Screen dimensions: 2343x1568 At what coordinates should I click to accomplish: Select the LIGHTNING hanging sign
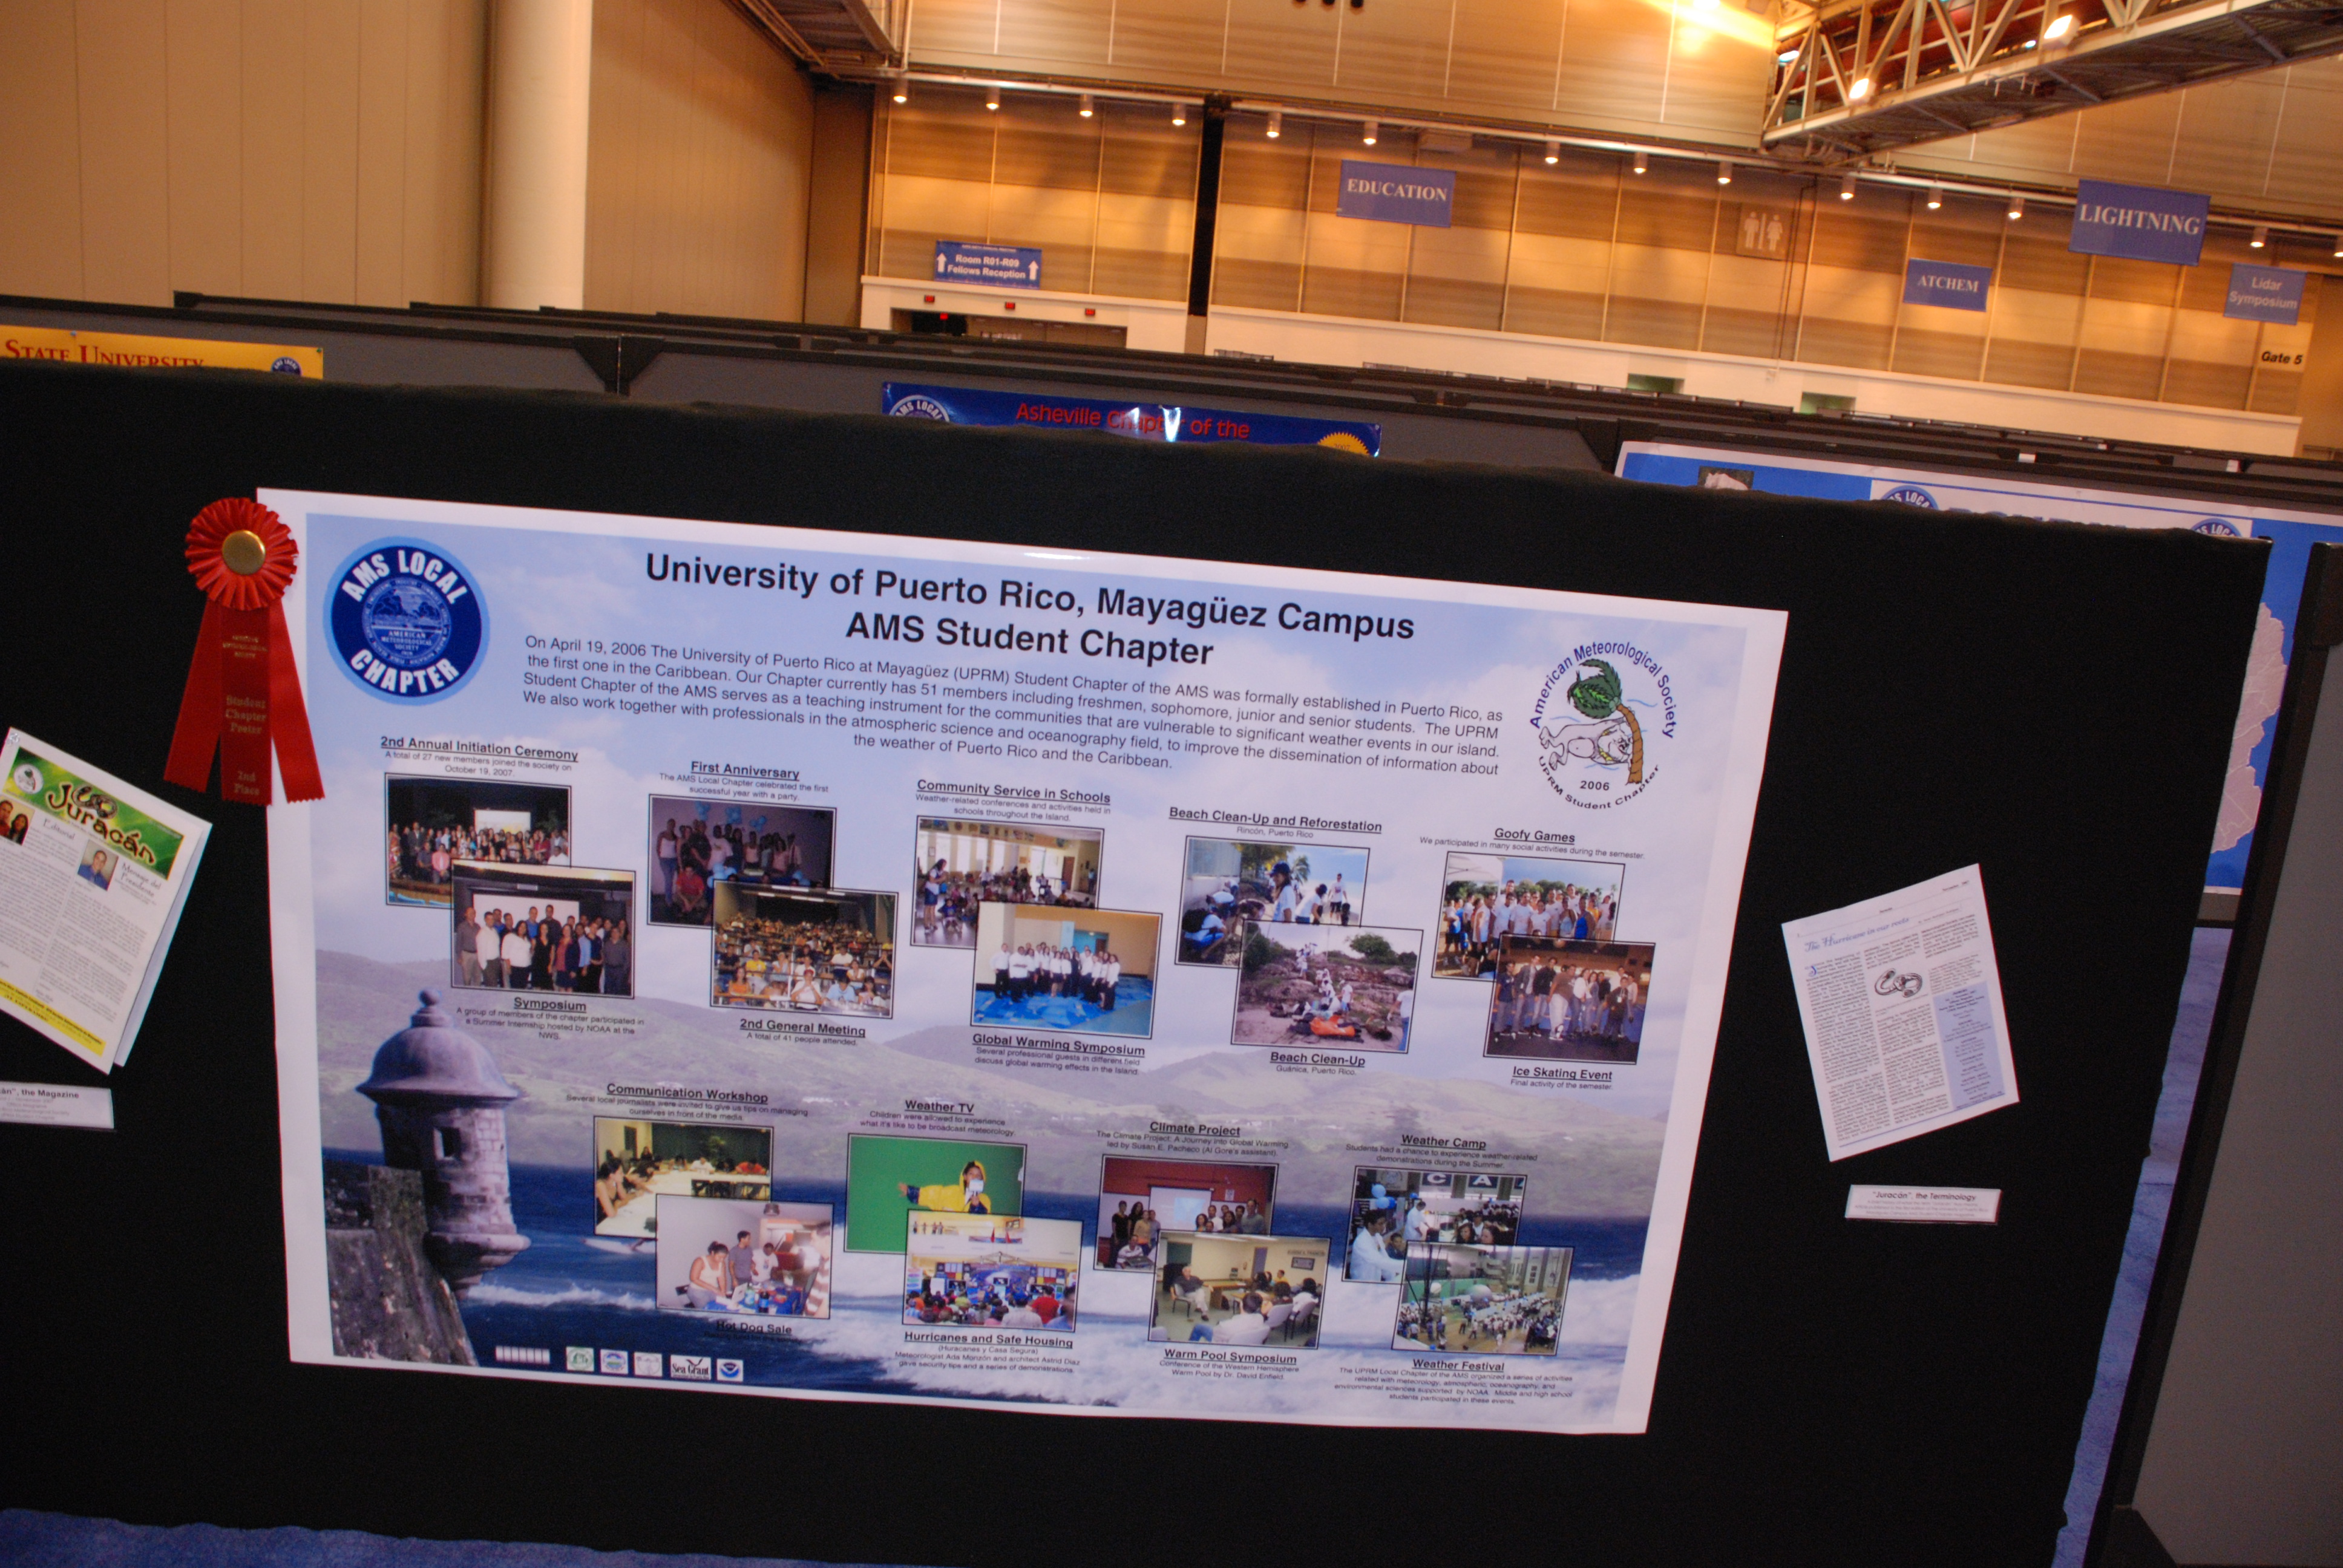point(2138,221)
